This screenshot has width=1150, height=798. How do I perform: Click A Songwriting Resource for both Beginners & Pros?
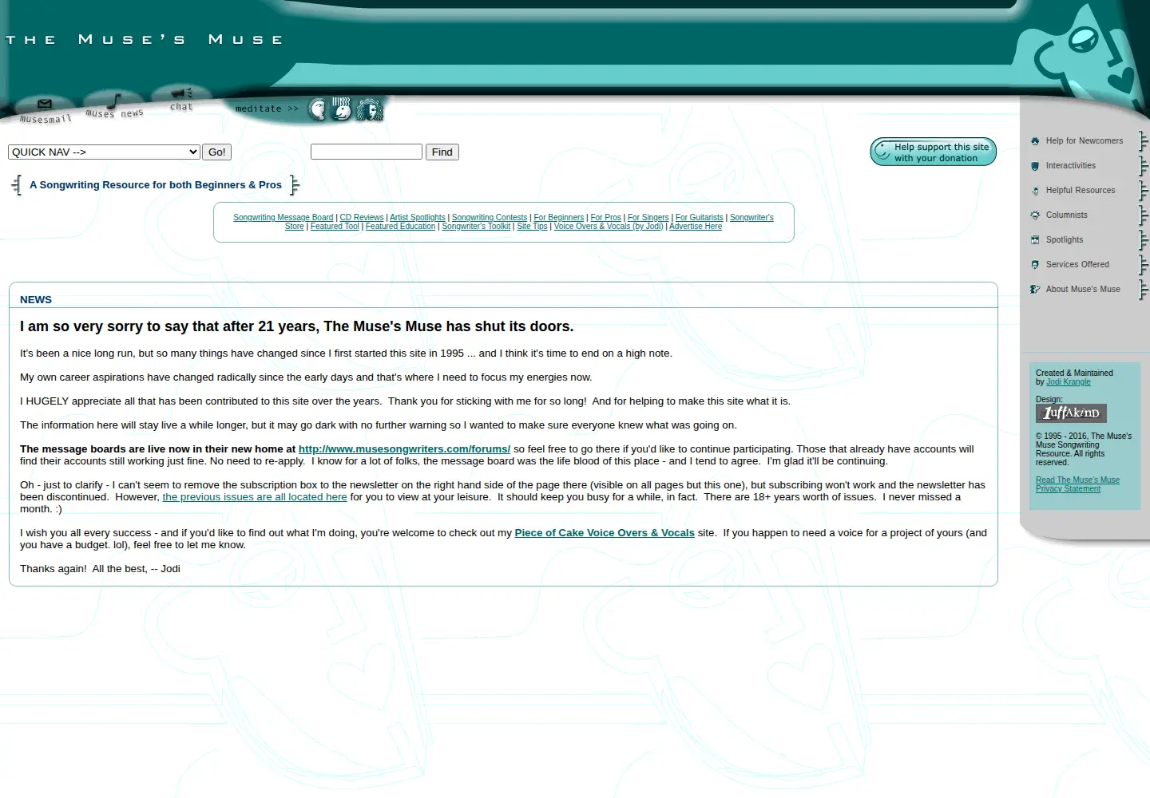156,185
